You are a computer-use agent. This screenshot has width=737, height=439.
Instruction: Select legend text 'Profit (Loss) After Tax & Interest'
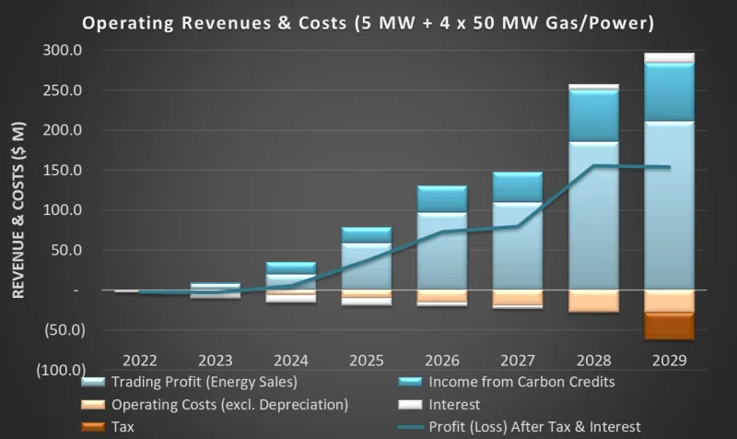pos(535,427)
